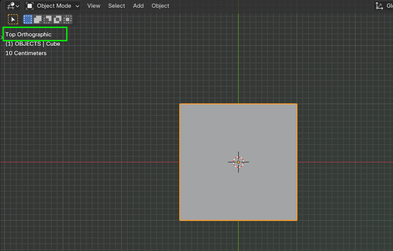Open the Add menu
Image resolution: width=393 pixels, height=251 pixels.
point(138,6)
